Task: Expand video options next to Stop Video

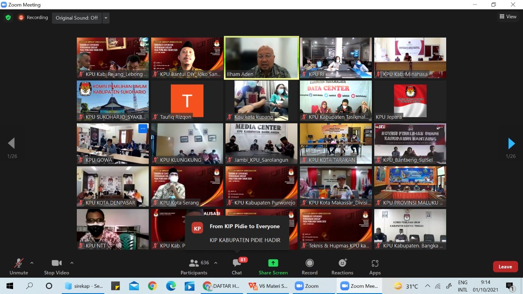Action: point(72,263)
